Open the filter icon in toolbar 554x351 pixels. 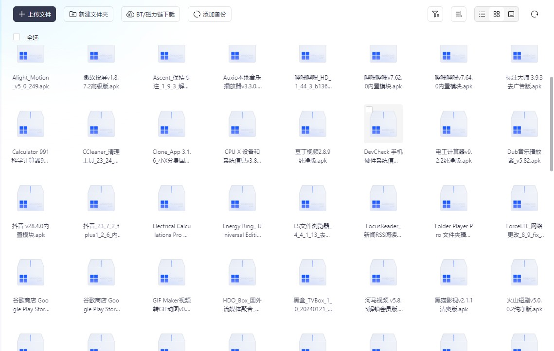pos(435,14)
